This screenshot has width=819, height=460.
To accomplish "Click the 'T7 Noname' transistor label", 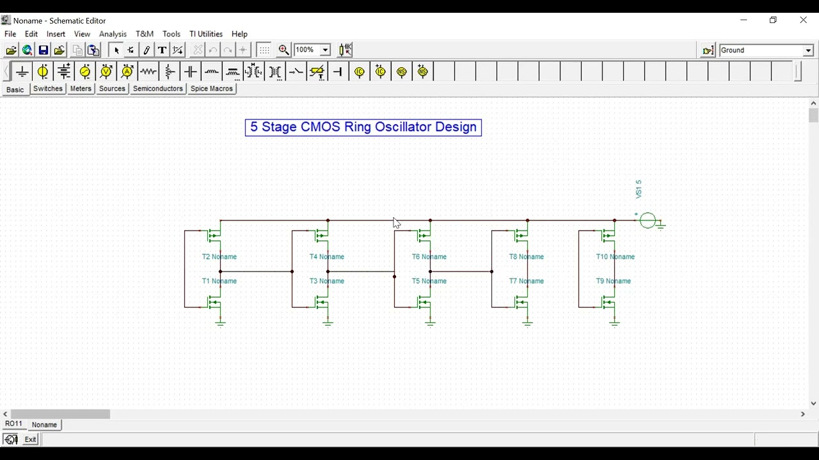I will 527,281.
